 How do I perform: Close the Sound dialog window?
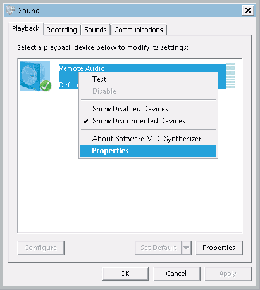[x=248, y=10]
